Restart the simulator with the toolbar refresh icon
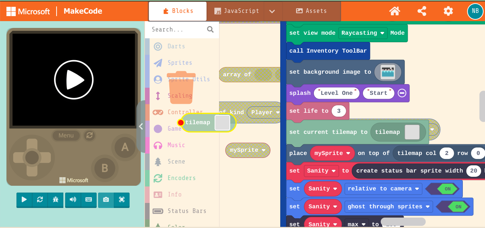Image resolution: width=485 pixels, height=228 pixels. point(40,200)
